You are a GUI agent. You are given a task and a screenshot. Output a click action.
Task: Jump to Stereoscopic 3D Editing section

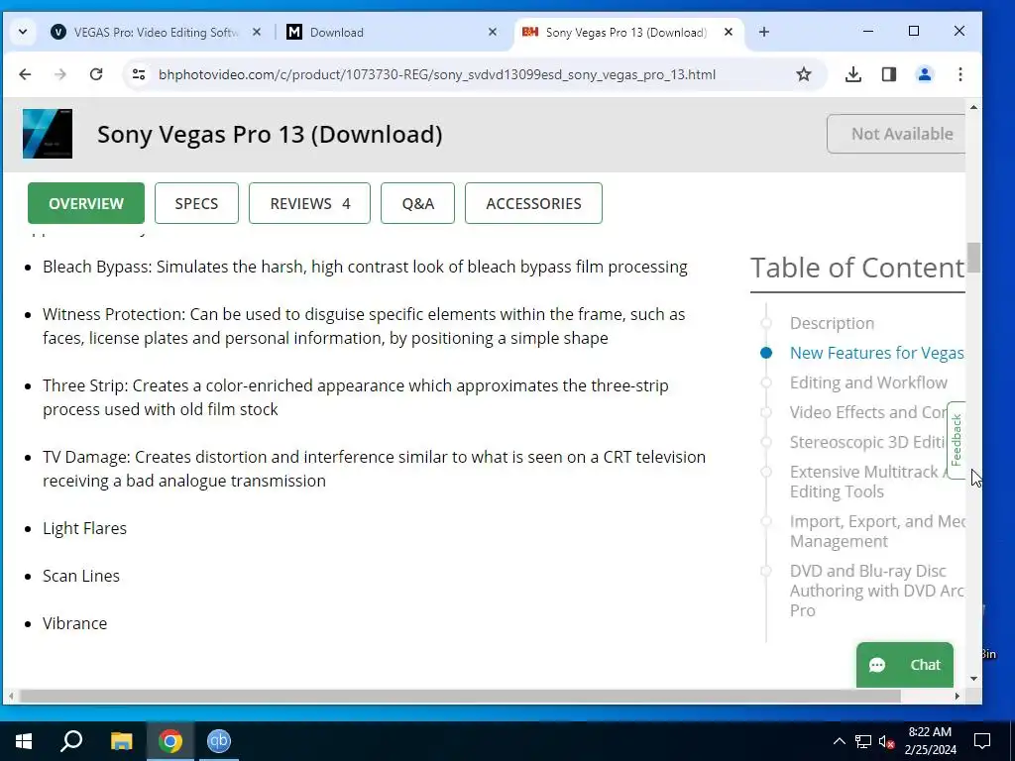(x=867, y=442)
